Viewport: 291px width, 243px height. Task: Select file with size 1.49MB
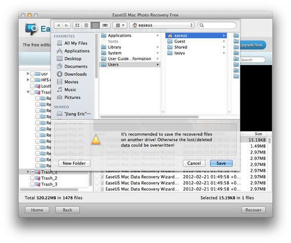(x=258, y=146)
